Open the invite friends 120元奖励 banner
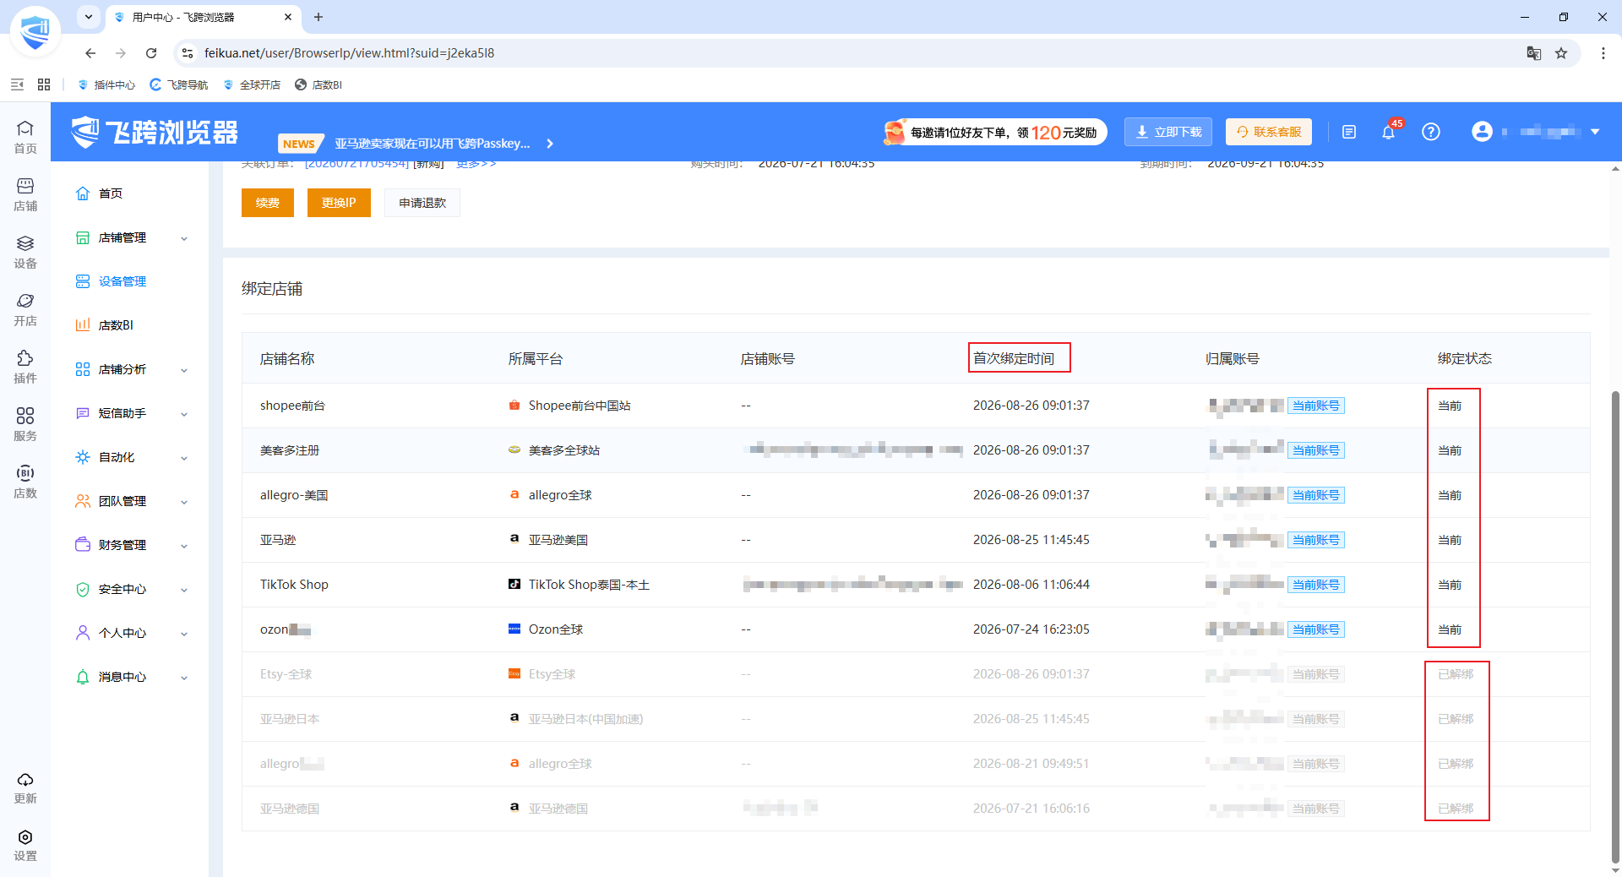 (x=994, y=132)
